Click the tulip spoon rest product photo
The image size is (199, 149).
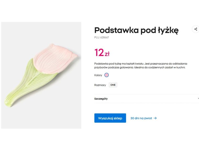point(41,75)
